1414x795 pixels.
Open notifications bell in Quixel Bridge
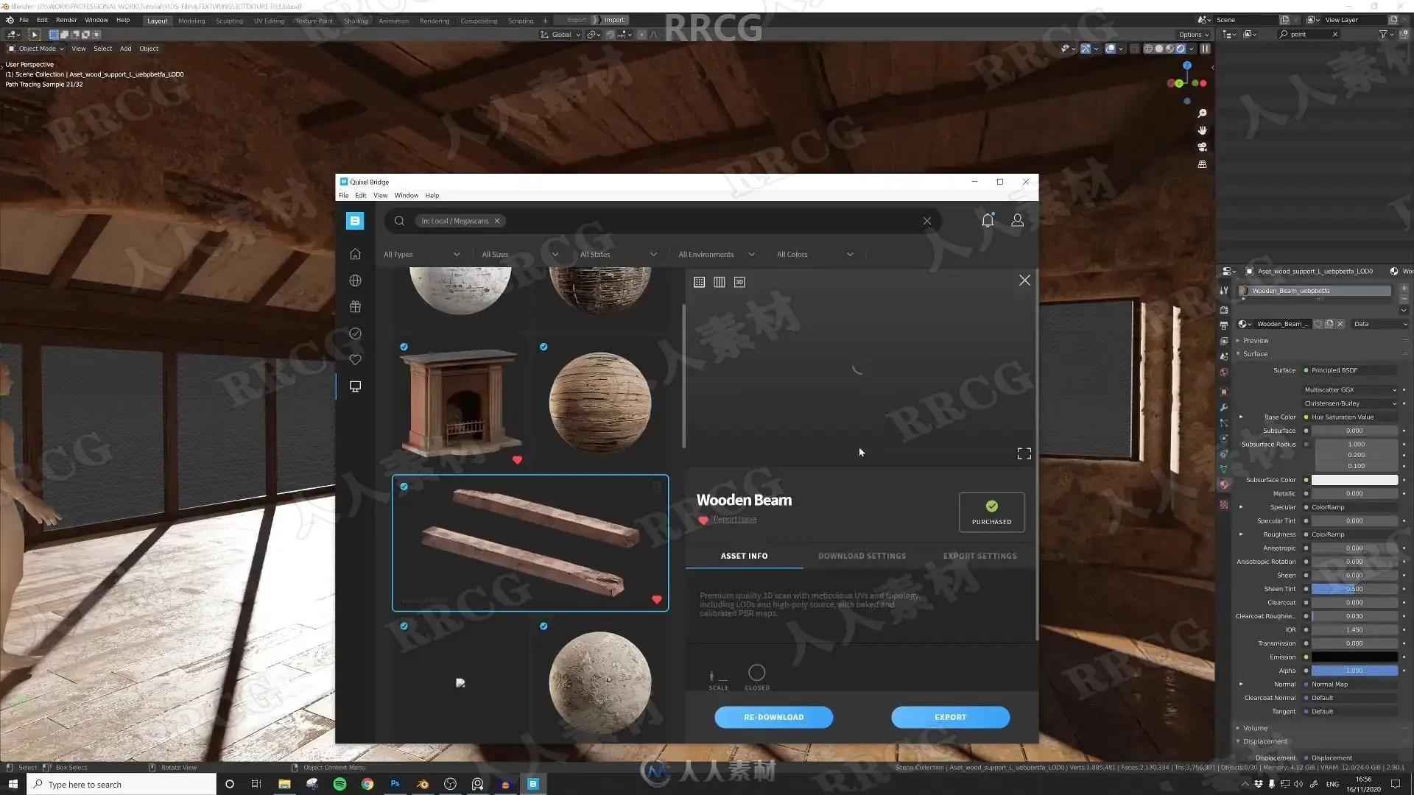[988, 220]
